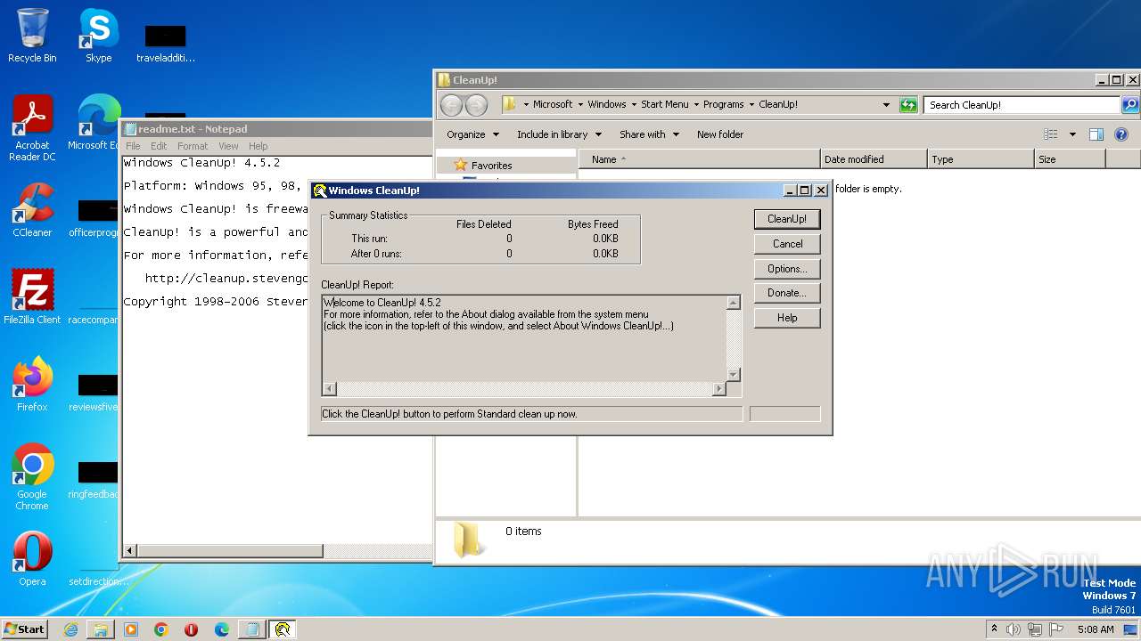Expand the Share with dropdown
This screenshot has height=641, width=1141.
pyautogui.click(x=649, y=134)
